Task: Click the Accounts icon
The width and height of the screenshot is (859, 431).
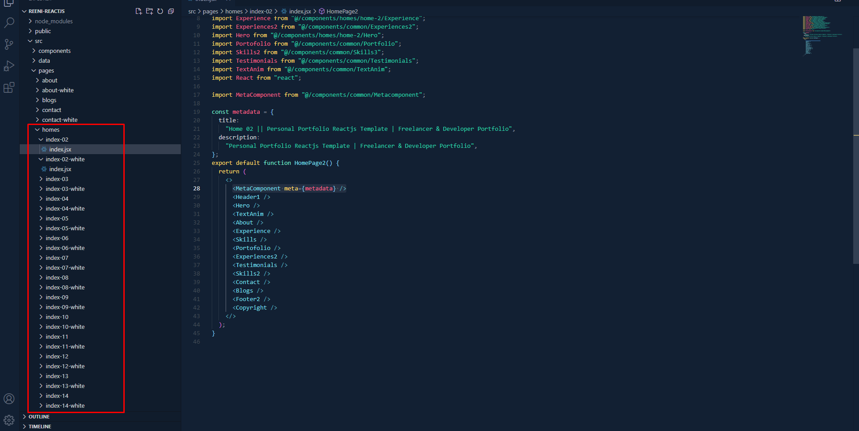Action: click(x=9, y=399)
